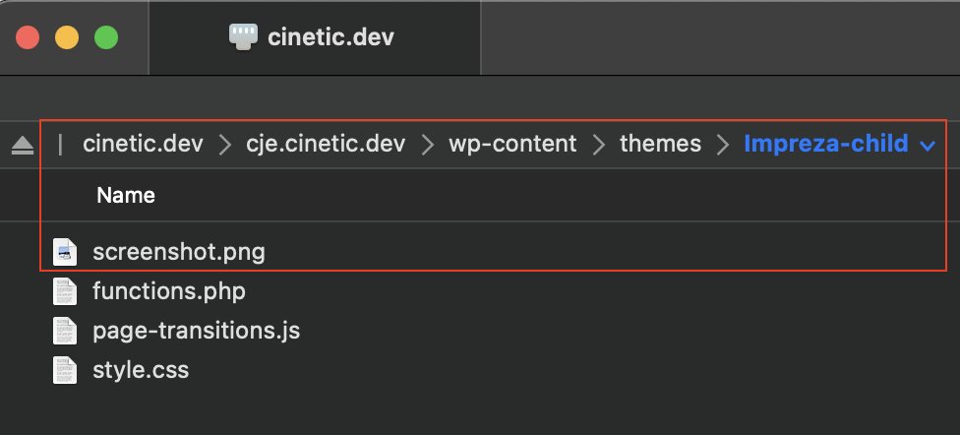Click the functions.php document icon
The image size is (960, 435).
(64, 291)
